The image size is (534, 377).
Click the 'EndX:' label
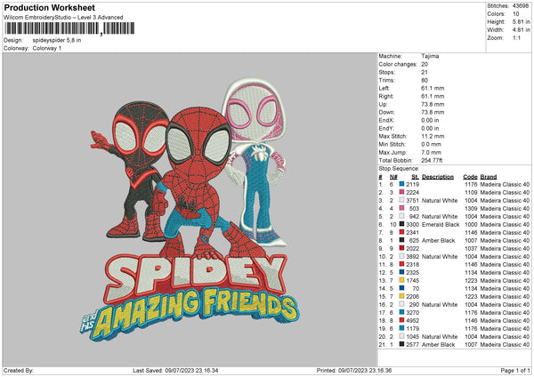386,120
